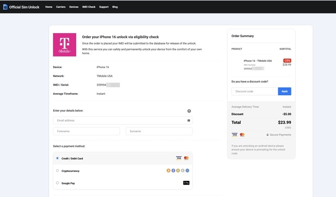The height and width of the screenshot is (197, 336).
Task: Focus the Surname input field
Action: tap(159, 131)
